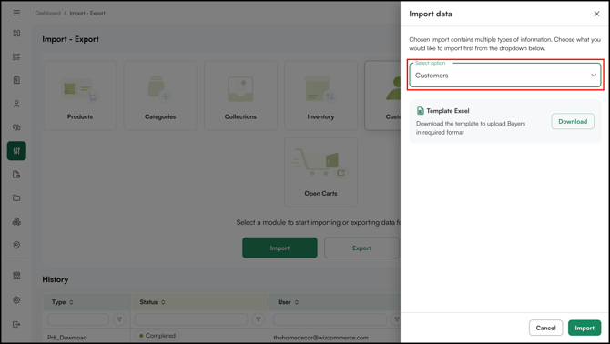The height and width of the screenshot is (344, 610).
Task: Open the settings gear icon in sidebar
Action: [x=16, y=300]
